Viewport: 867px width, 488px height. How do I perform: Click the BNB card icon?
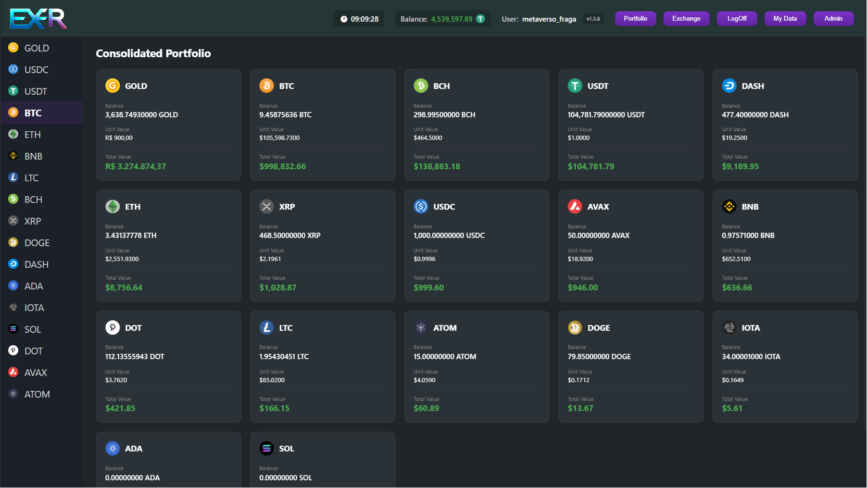pos(729,206)
